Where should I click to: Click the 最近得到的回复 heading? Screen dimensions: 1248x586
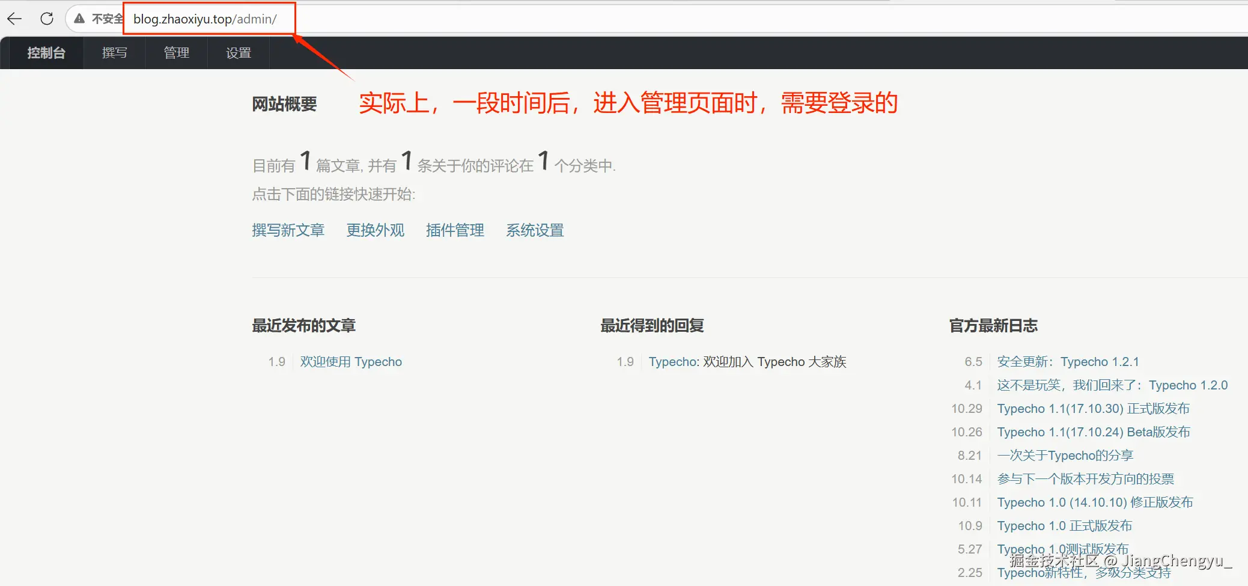[x=653, y=326]
